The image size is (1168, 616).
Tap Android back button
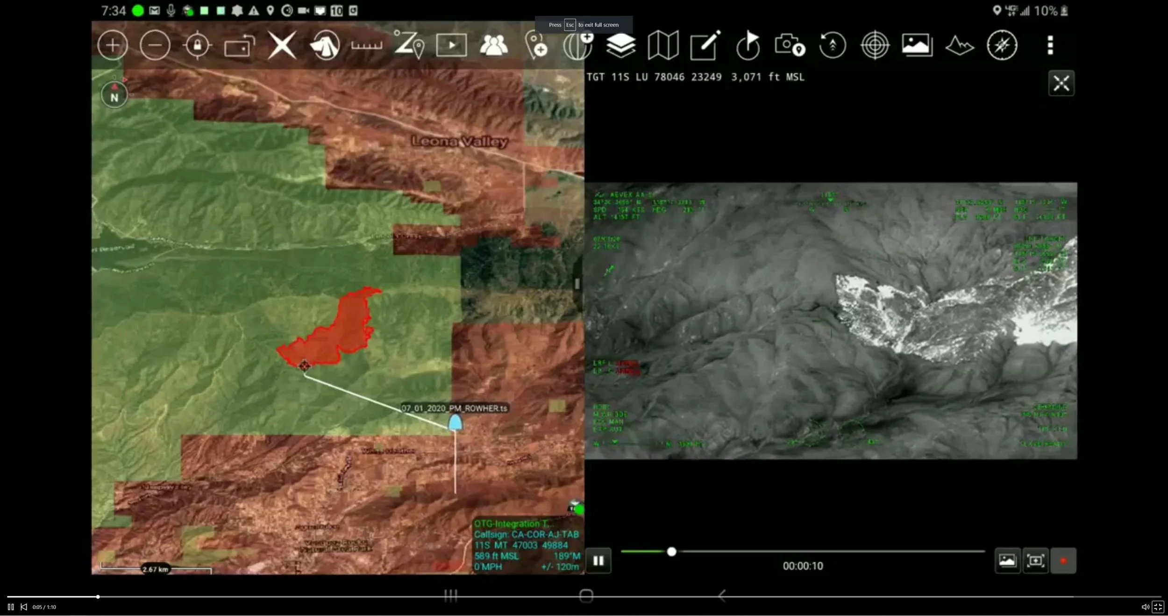(722, 595)
